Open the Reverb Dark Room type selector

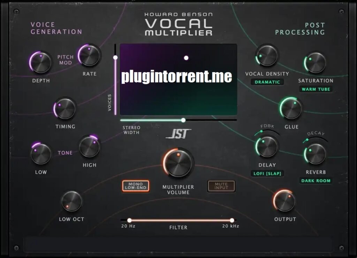(x=316, y=181)
